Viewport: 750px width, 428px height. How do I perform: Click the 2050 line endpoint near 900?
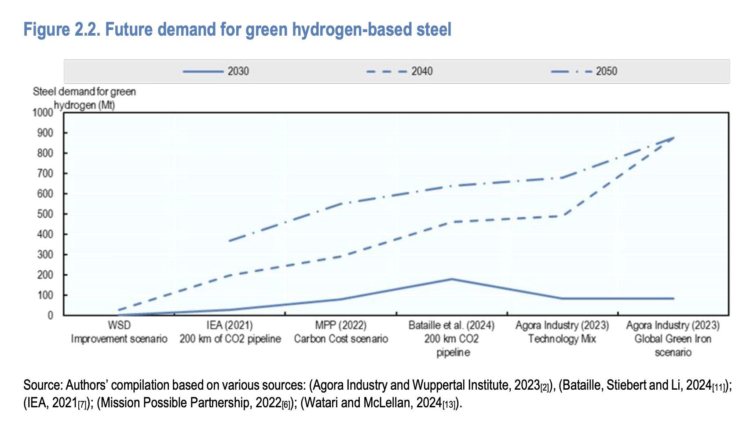click(674, 138)
